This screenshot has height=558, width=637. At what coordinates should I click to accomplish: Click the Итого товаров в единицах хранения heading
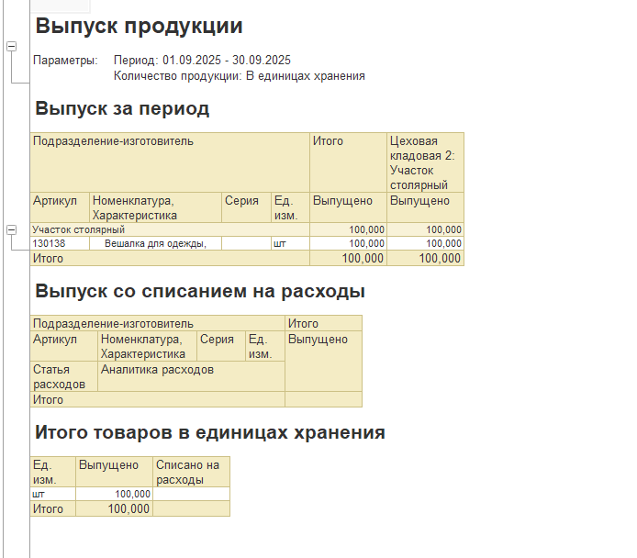[209, 432]
